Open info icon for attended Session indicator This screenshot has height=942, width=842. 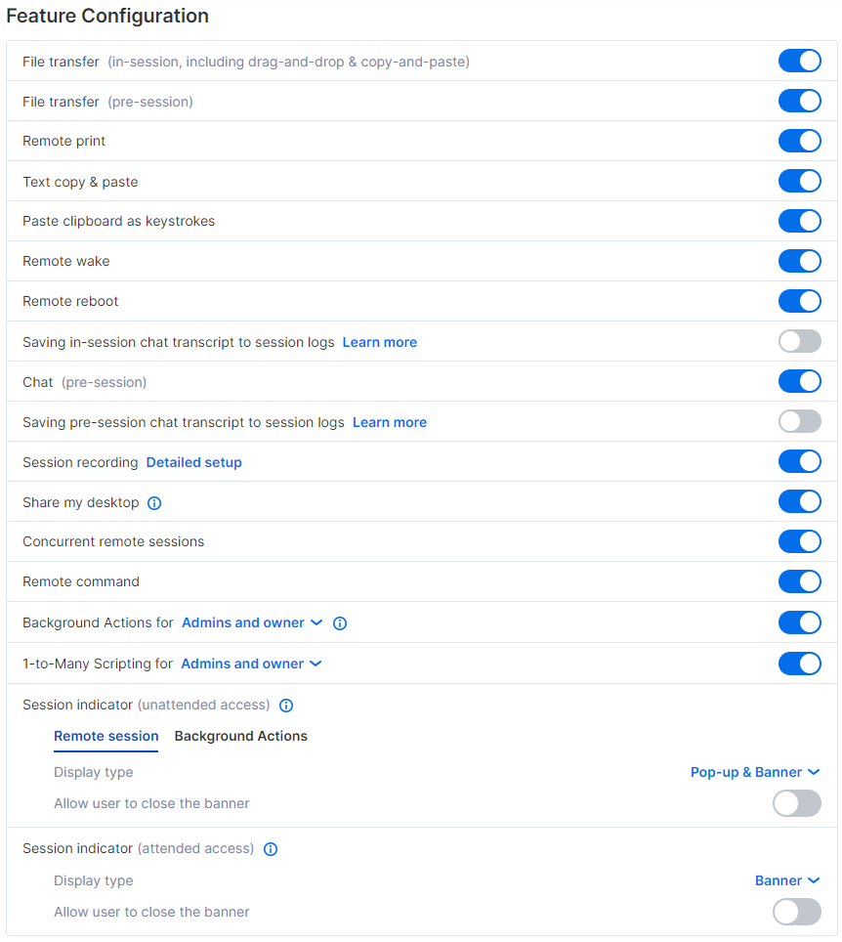[271, 849]
